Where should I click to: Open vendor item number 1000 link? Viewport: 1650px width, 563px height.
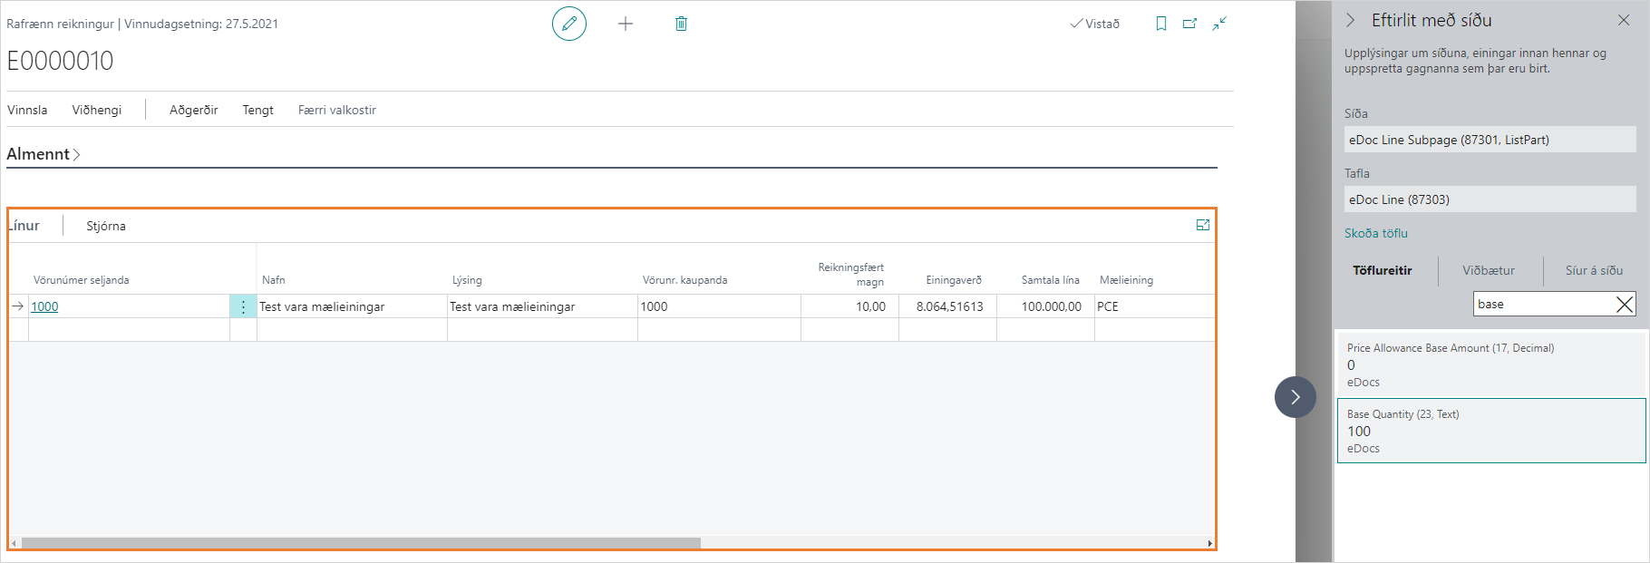[44, 306]
